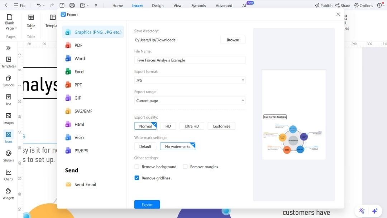Expand the left sidebar with double chevron
Image resolution: width=387 pixels, height=218 pixels.
click(8, 48)
